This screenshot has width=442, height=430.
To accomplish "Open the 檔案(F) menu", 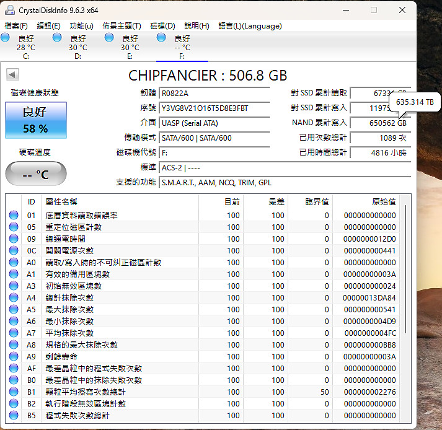I will tap(16, 26).
